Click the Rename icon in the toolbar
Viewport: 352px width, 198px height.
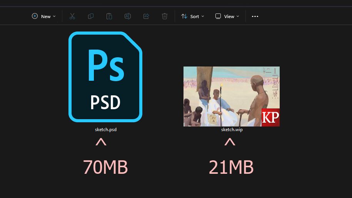[x=128, y=16]
